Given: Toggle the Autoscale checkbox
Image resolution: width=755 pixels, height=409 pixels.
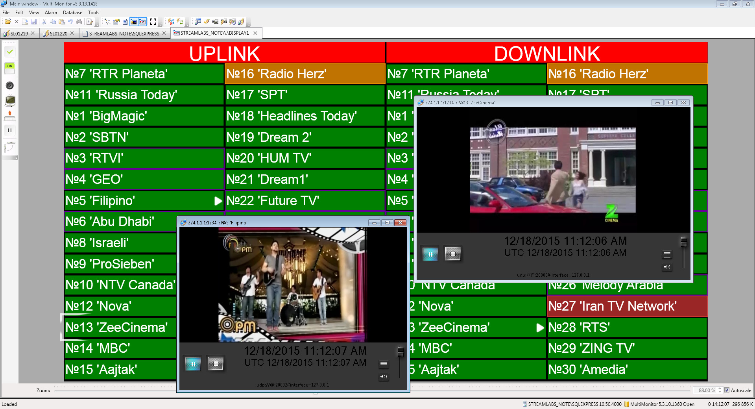Looking at the screenshot, I should [727, 390].
